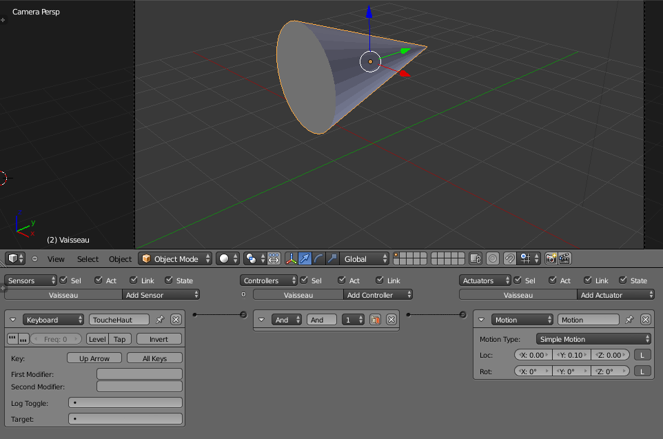Open the 3D View editor type selector
Image resolution: width=663 pixels, height=439 pixels.
tap(16, 258)
